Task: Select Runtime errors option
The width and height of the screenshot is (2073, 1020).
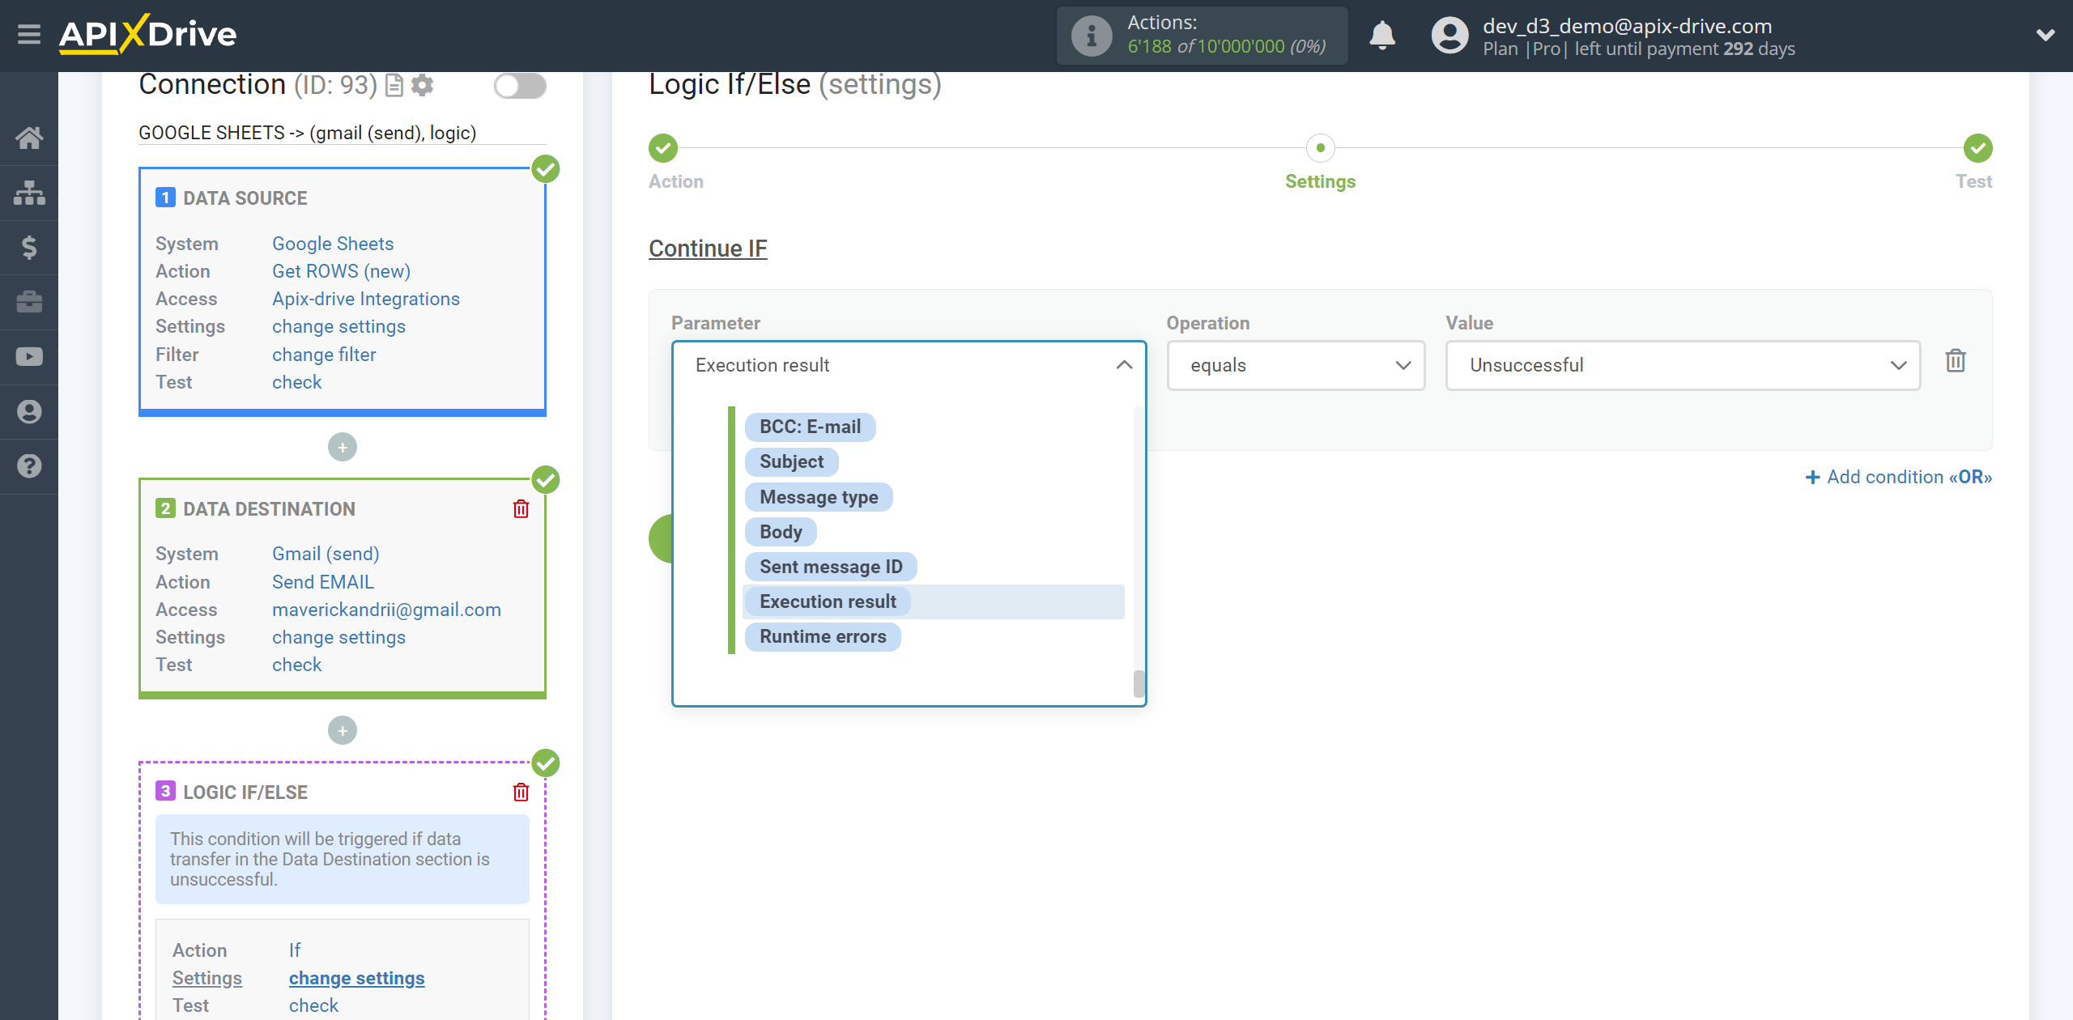Action: [823, 636]
